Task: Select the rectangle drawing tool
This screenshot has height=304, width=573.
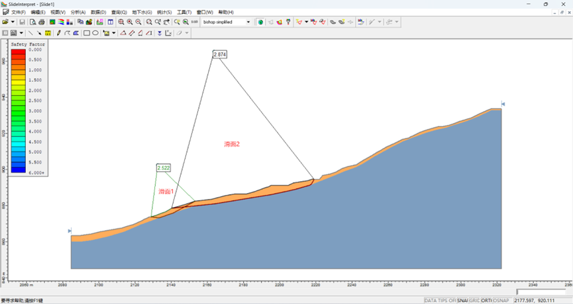Action: pyautogui.click(x=87, y=33)
